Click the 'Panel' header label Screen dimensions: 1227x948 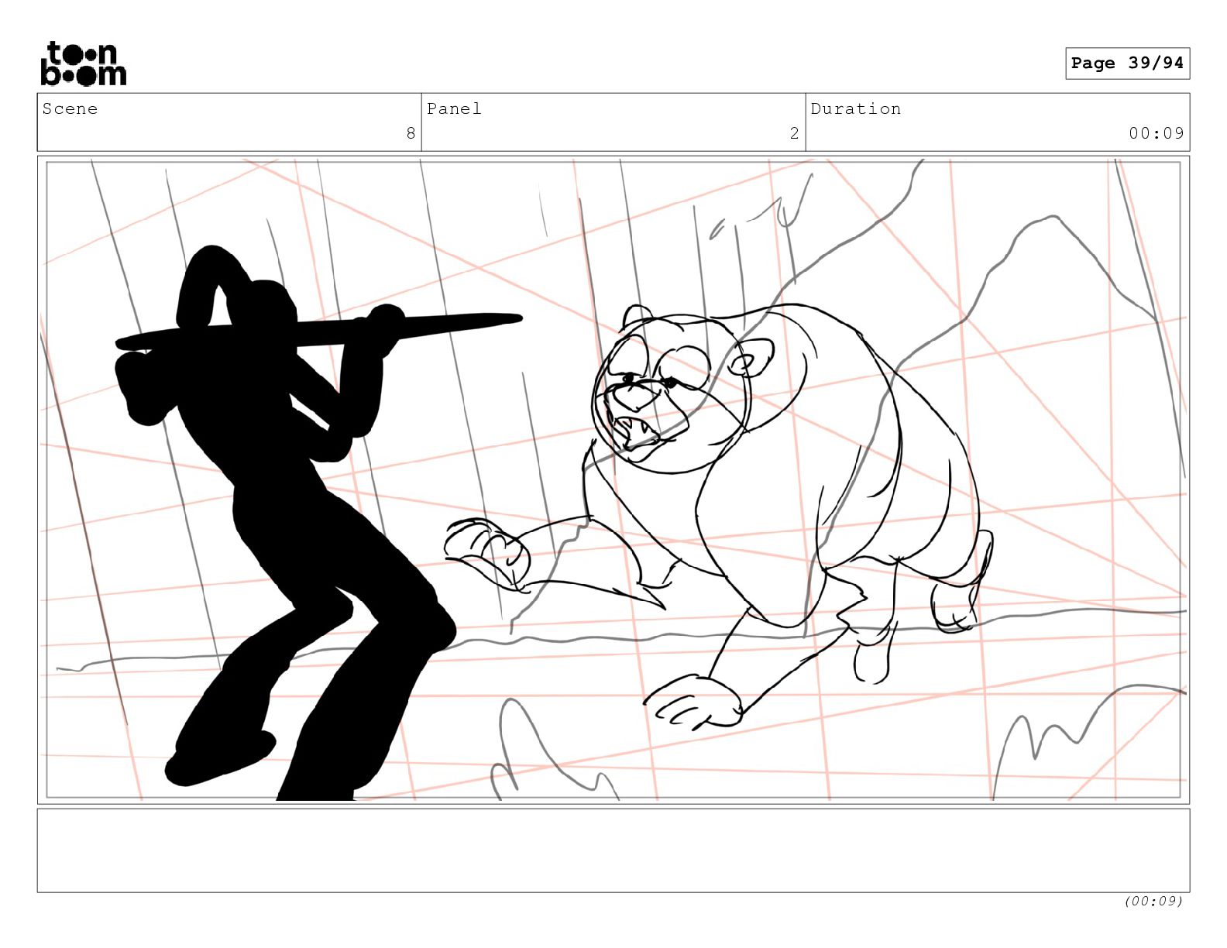pos(455,109)
